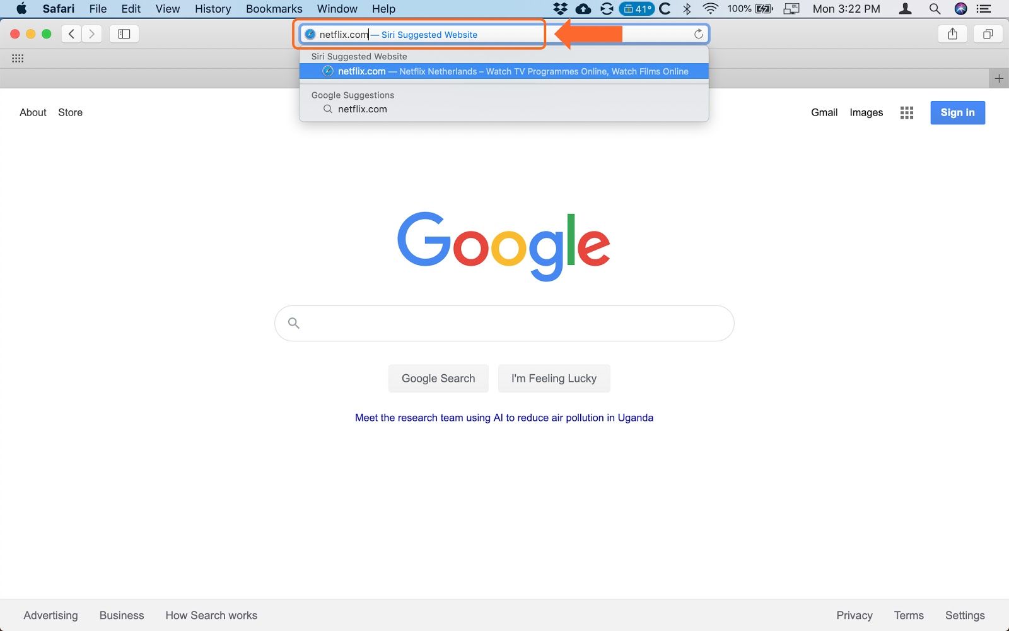Open the Wi-Fi menu

click(711, 9)
